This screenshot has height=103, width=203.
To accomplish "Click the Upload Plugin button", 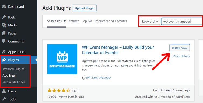I will (85, 8).
